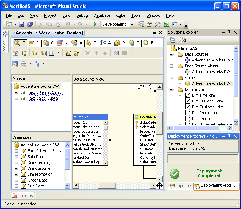Expand Fact Internet Sales measure group
Image resolution: width=241 pixels, height=209 pixels.
pyautogui.click(x=16, y=92)
